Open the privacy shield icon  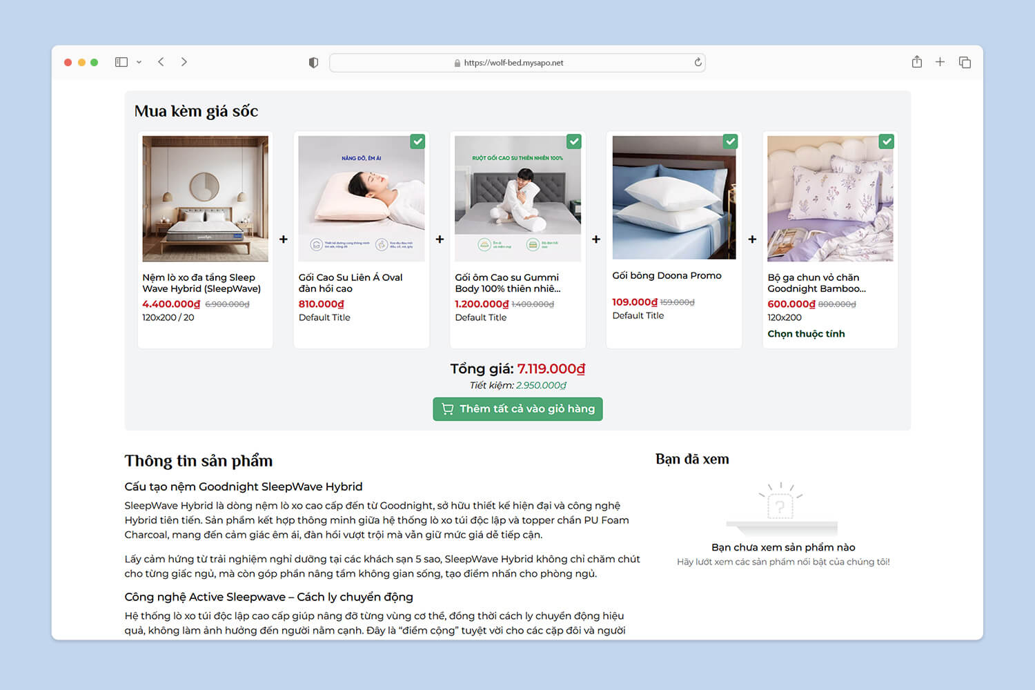313,63
